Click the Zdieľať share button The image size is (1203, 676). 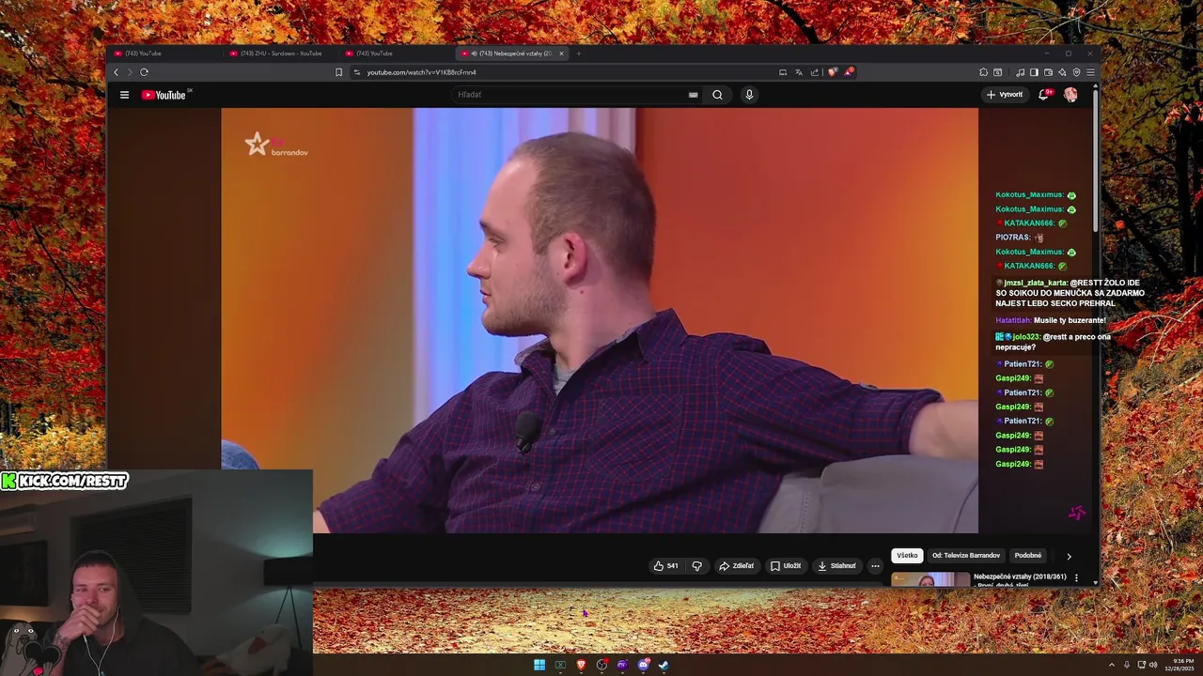736,566
